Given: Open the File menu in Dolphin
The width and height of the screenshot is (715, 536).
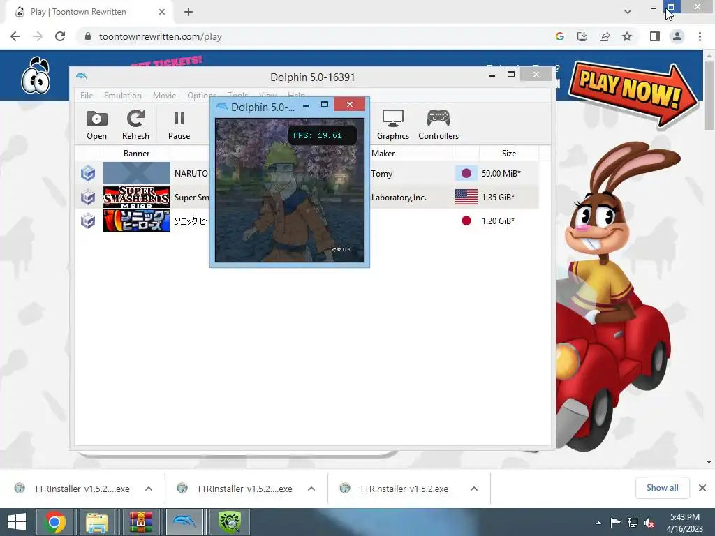Looking at the screenshot, I should pyautogui.click(x=87, y=95).
